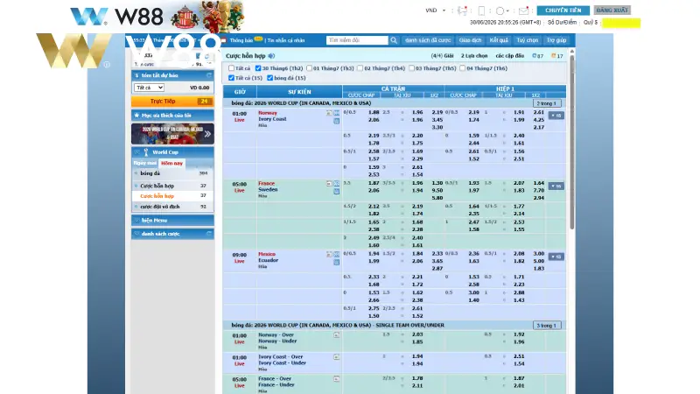Click the live chat support icon
The height and width of the screenshot is (394, 700).
click(463, 11)
